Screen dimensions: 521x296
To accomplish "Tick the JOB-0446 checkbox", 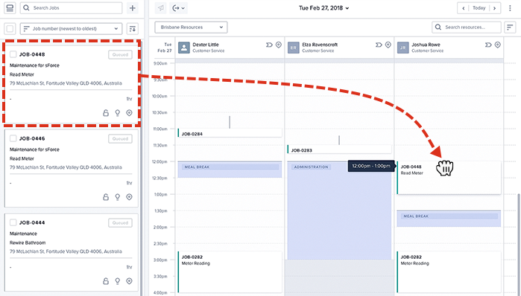I will tap(13, 138).
